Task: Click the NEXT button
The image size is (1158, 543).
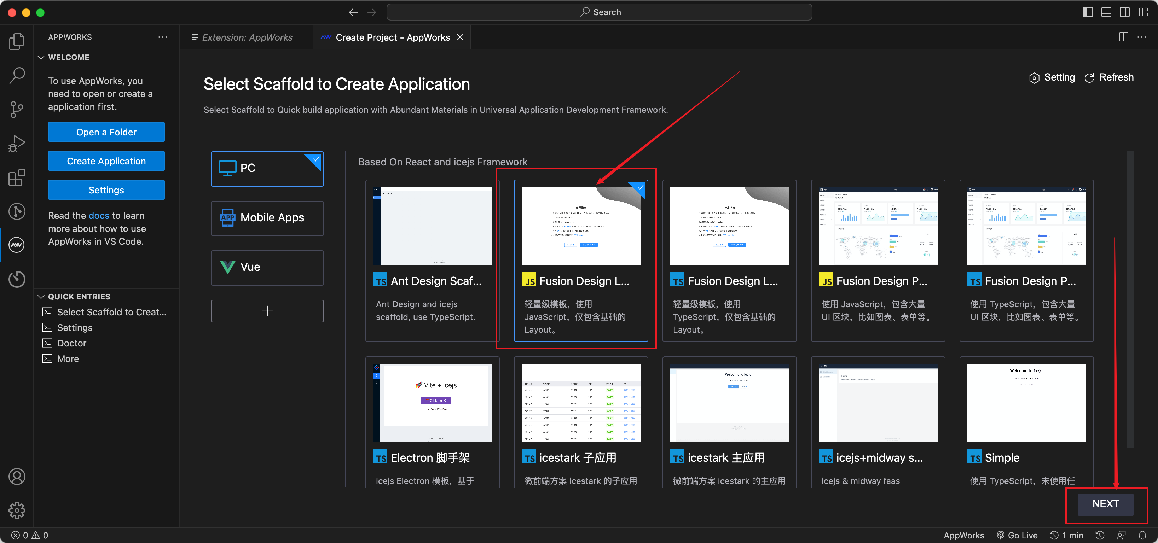Action: click(1105, 504)
